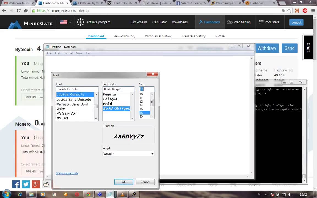
Task: Click the MinerGate logo
Action: coord(30,23)
